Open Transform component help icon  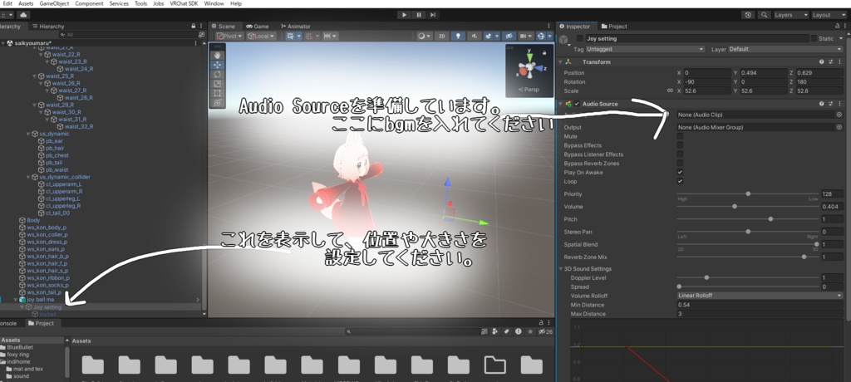822,61
